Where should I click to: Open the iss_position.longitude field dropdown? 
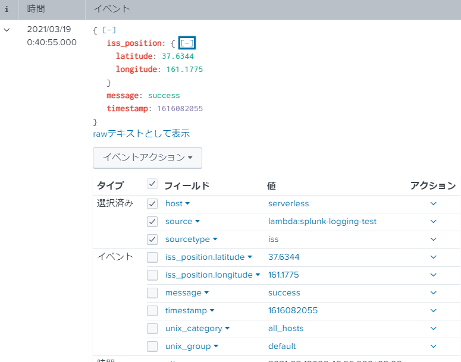[x=212, y=275]
